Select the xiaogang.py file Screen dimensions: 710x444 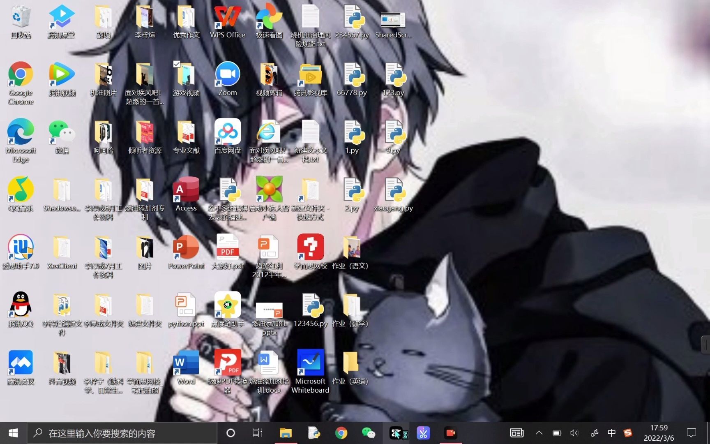[393, 194]
